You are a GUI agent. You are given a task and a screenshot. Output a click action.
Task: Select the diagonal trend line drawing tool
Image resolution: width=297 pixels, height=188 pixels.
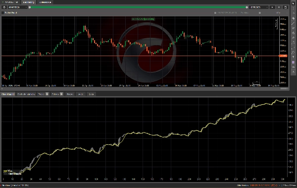pos(293,23)
